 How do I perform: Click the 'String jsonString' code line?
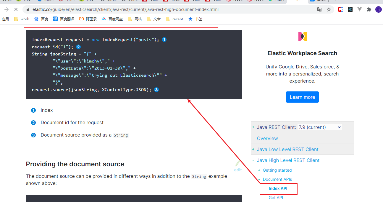click(64, 54)
